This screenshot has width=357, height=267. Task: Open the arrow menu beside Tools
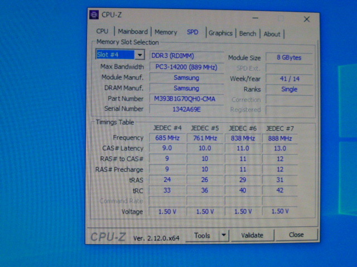click(x=224, y=235)
